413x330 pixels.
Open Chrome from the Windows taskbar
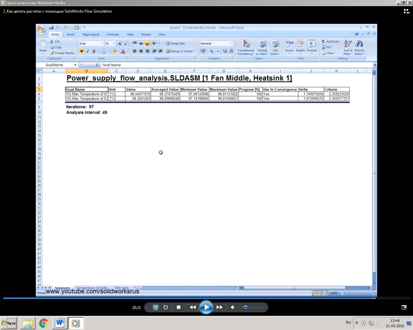point(44,323)
